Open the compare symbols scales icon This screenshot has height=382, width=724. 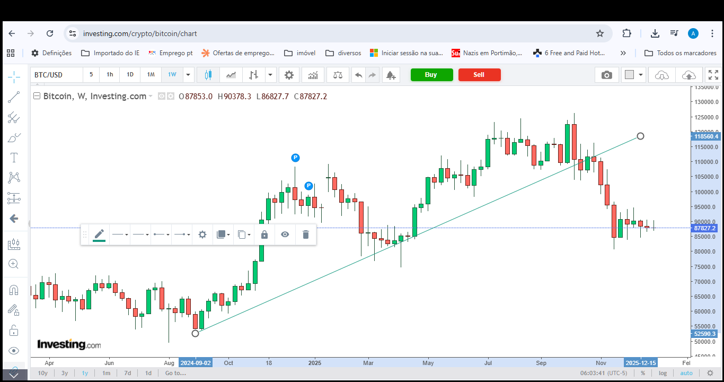(338, 75)
